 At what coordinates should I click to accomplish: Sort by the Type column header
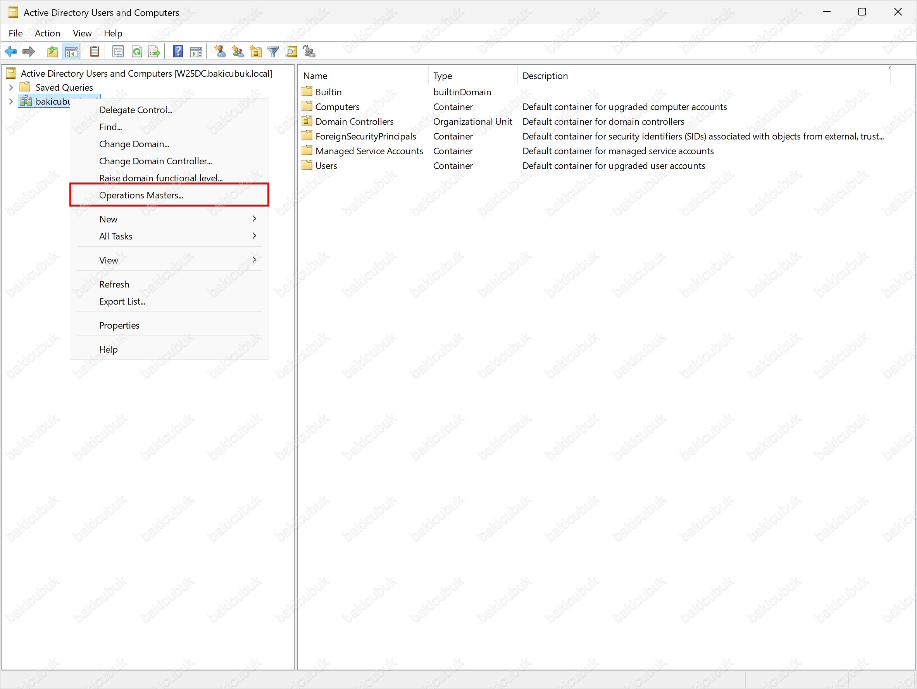click(x=473, y=76)
